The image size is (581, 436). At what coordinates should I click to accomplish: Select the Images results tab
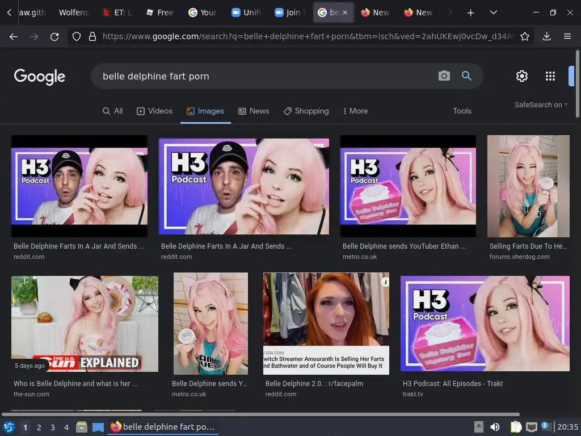(x=205, y=111)
